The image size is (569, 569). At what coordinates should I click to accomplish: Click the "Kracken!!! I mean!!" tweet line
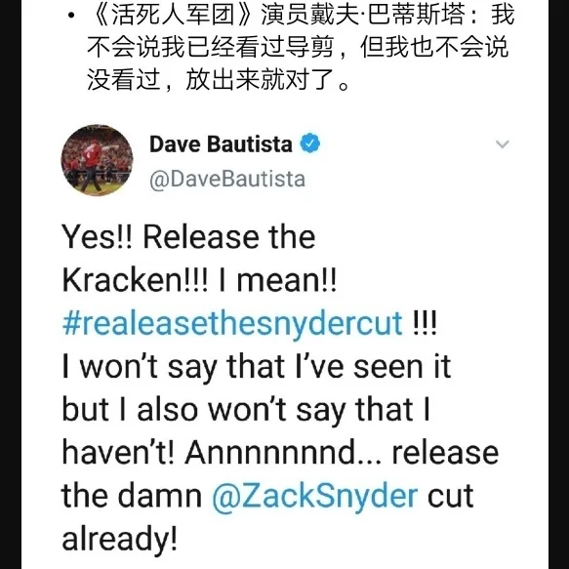pos(199,280)
